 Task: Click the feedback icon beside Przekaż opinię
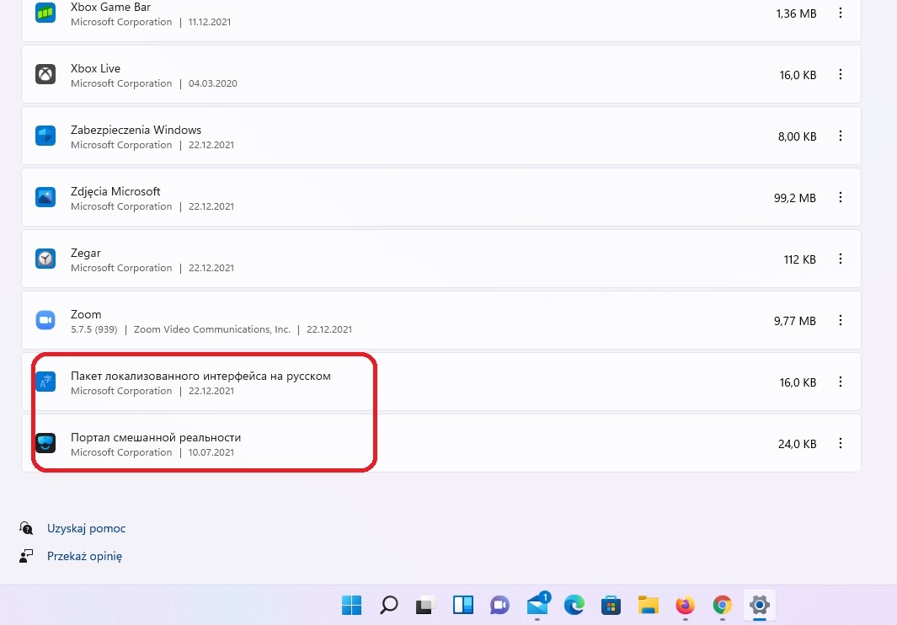pos(26,556)
